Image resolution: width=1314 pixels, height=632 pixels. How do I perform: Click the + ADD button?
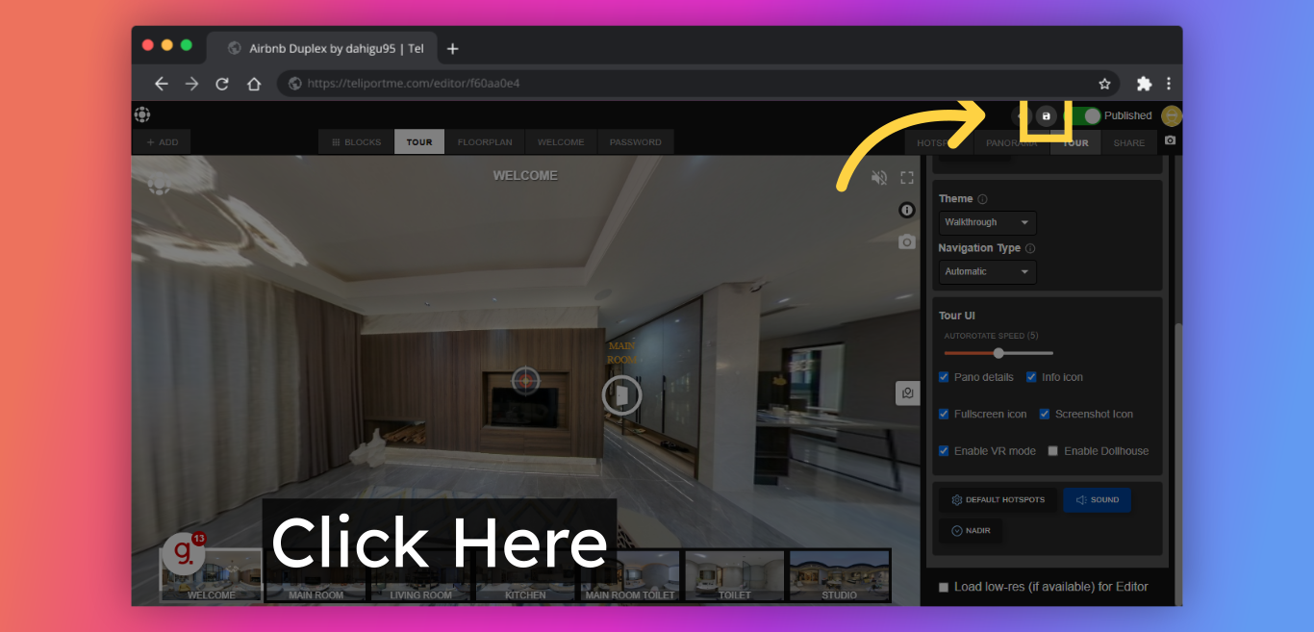coord(163,142)
